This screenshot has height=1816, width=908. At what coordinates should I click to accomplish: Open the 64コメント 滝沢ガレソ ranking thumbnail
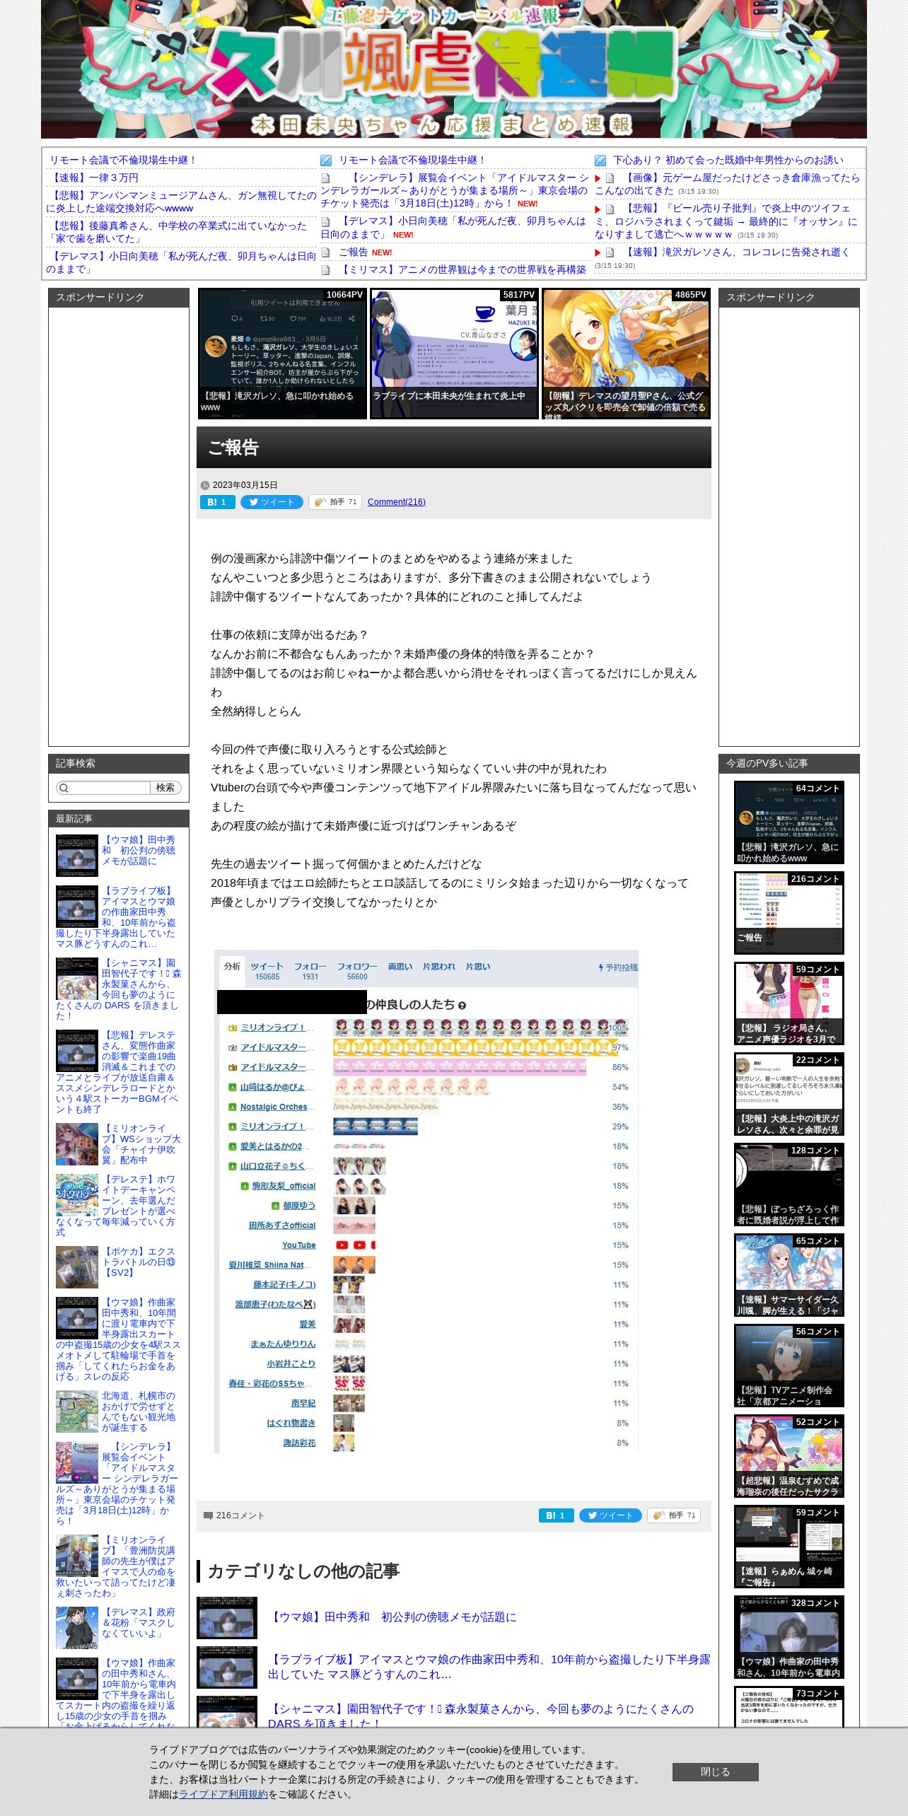(x=788, y=822)
